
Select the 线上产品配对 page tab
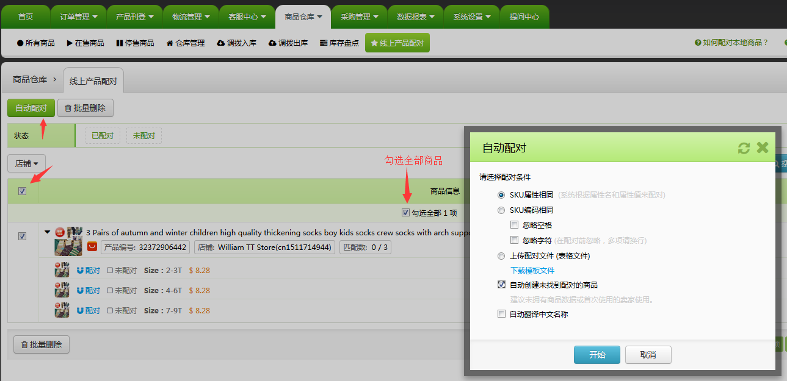point(93,81)
